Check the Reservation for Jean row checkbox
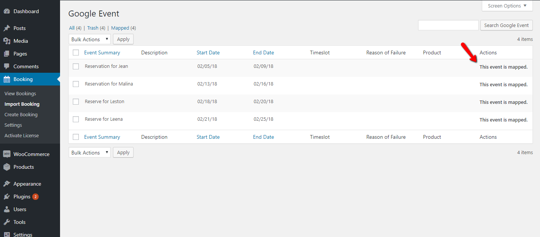Image resolution: width=540 pixels, height=237 pixels. (75, 66)
